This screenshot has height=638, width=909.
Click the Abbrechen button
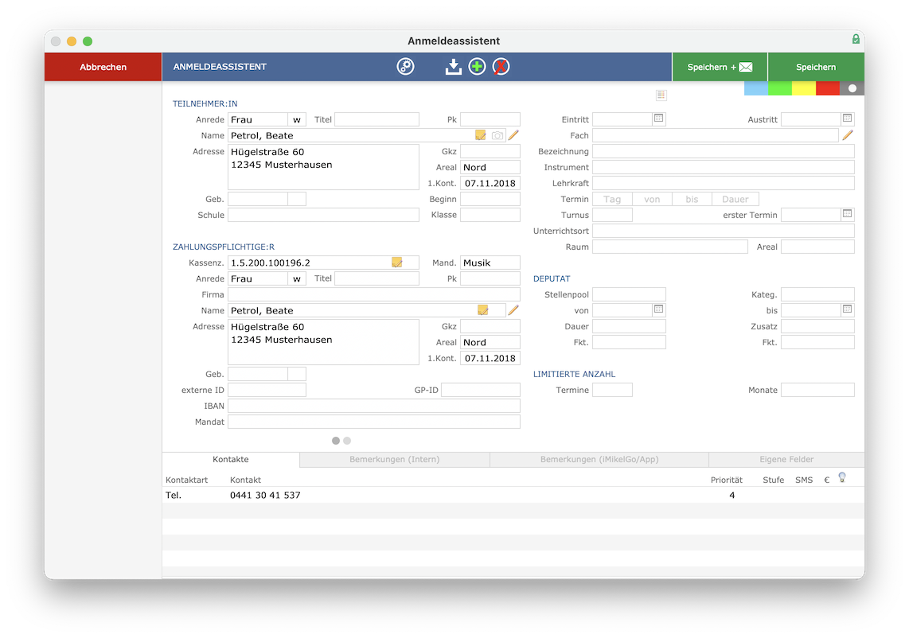point(103,67)
